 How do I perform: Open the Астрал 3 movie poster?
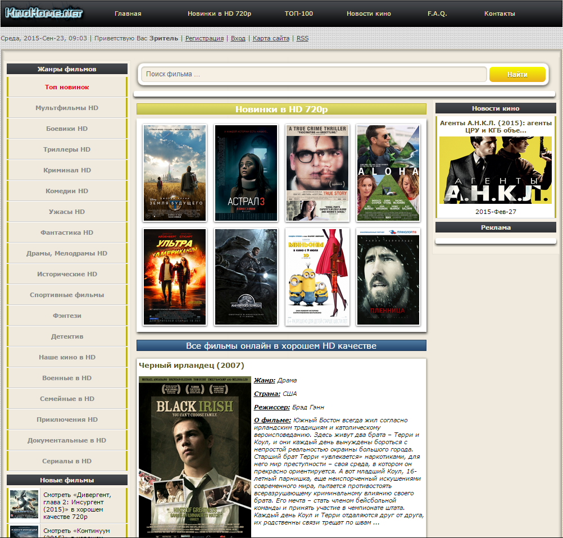[x=246, y=173]
